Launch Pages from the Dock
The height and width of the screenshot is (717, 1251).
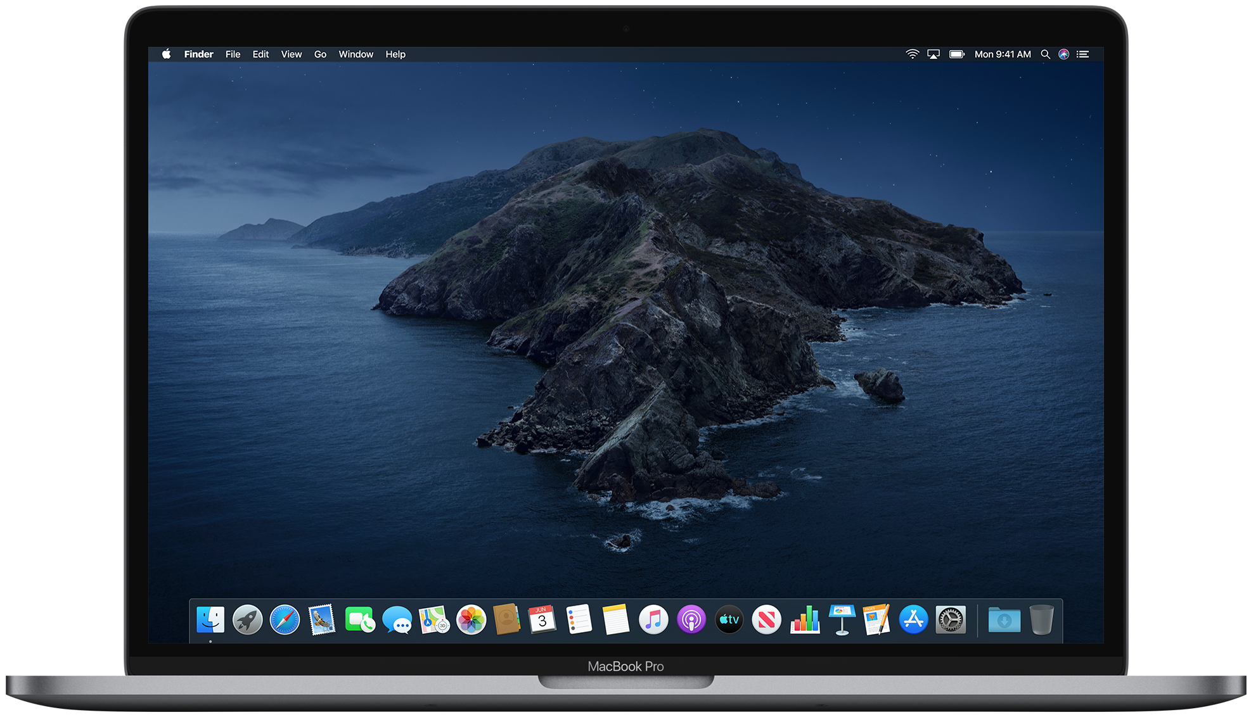[877, 619]
